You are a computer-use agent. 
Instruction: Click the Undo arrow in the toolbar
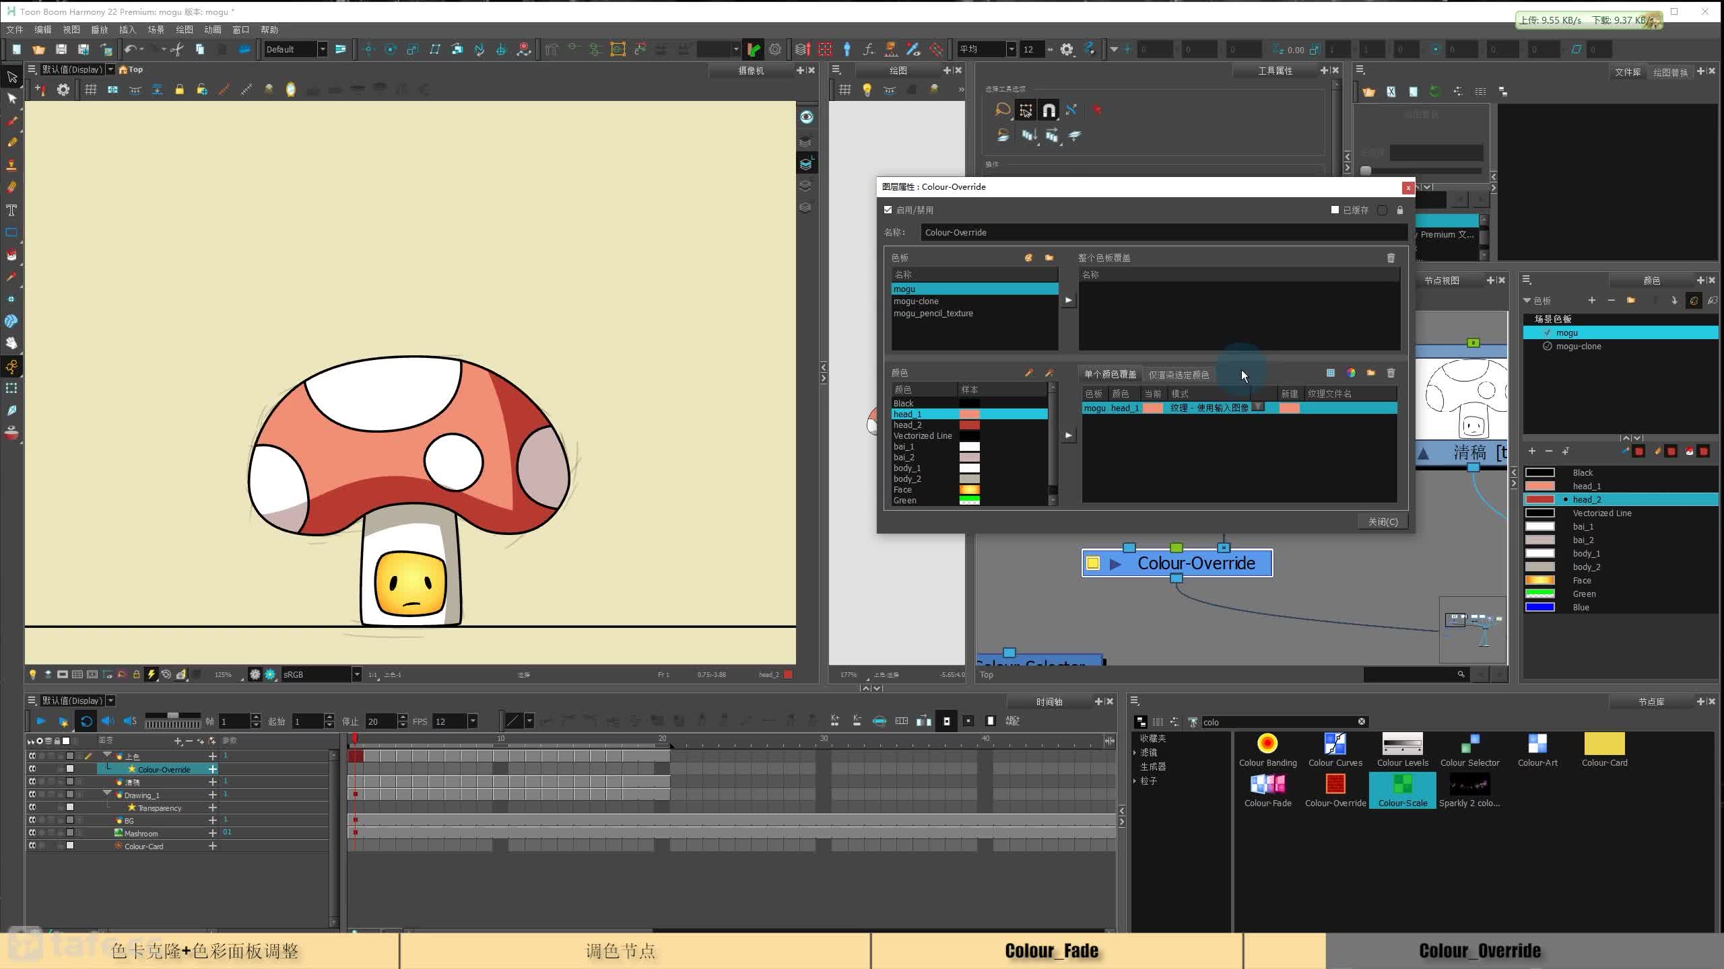click(131, 49)
